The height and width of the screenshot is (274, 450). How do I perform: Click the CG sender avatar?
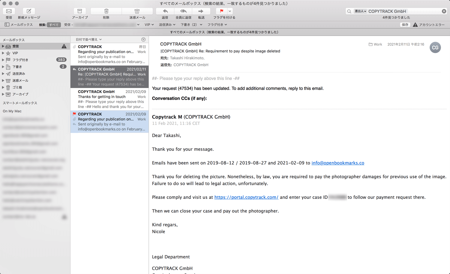(x=435, y=48)
